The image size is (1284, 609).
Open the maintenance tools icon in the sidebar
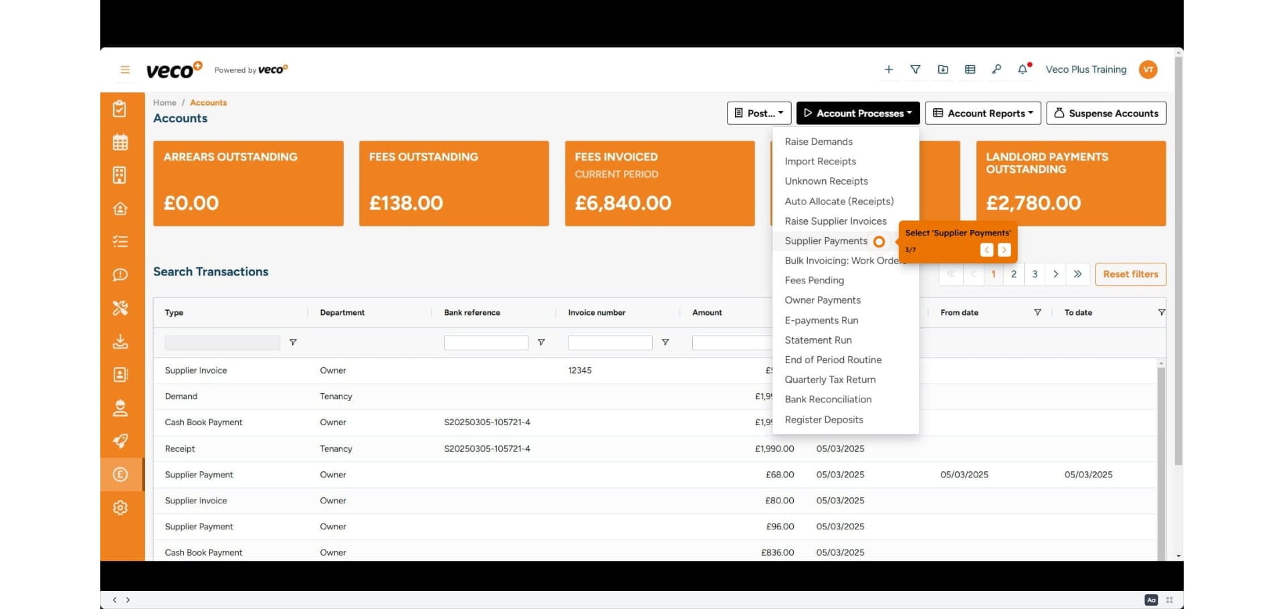pyautogui.click(x=120, y=308)
